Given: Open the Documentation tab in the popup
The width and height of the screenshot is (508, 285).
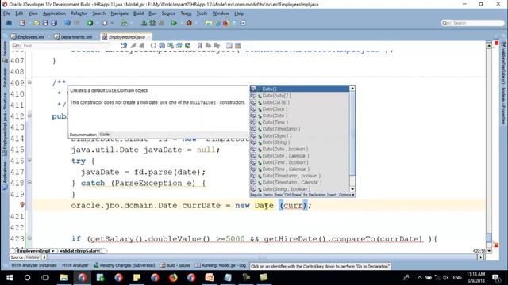Looking at the screenshot, I should (83, 135).
